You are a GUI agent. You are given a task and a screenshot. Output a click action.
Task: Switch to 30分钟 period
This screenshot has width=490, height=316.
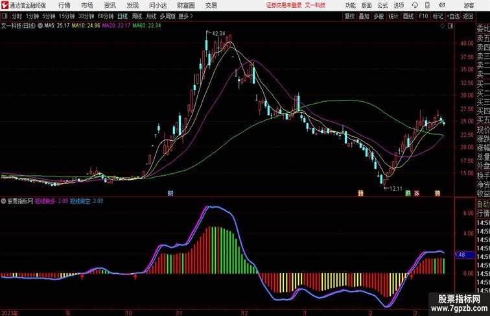[x=86, y=16]
